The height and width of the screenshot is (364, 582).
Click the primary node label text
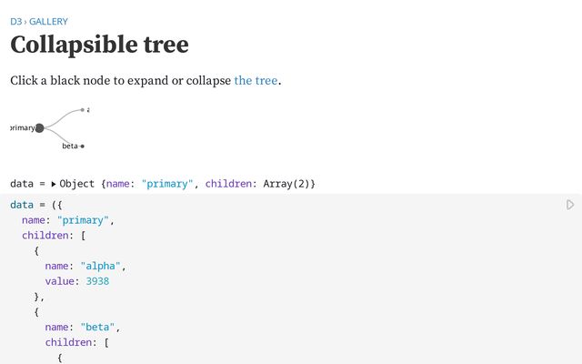(22, 127)
